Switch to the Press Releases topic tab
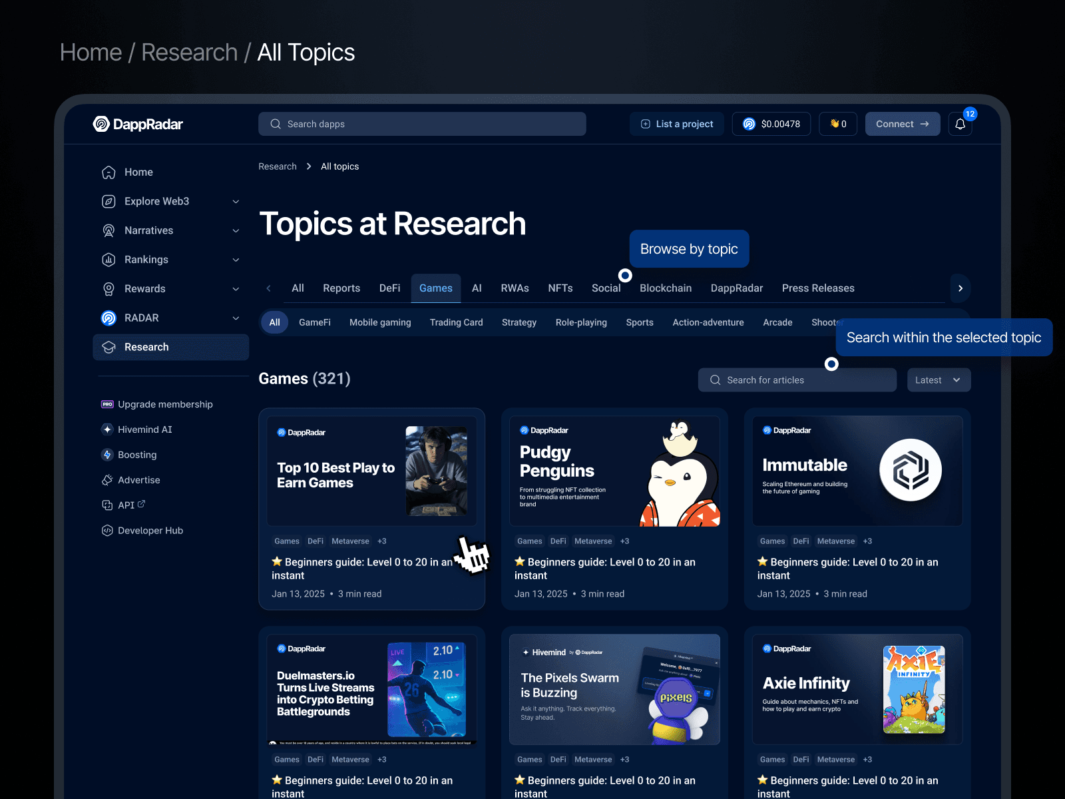Viewport: 1065px width, 799px height. pos(818,288)
